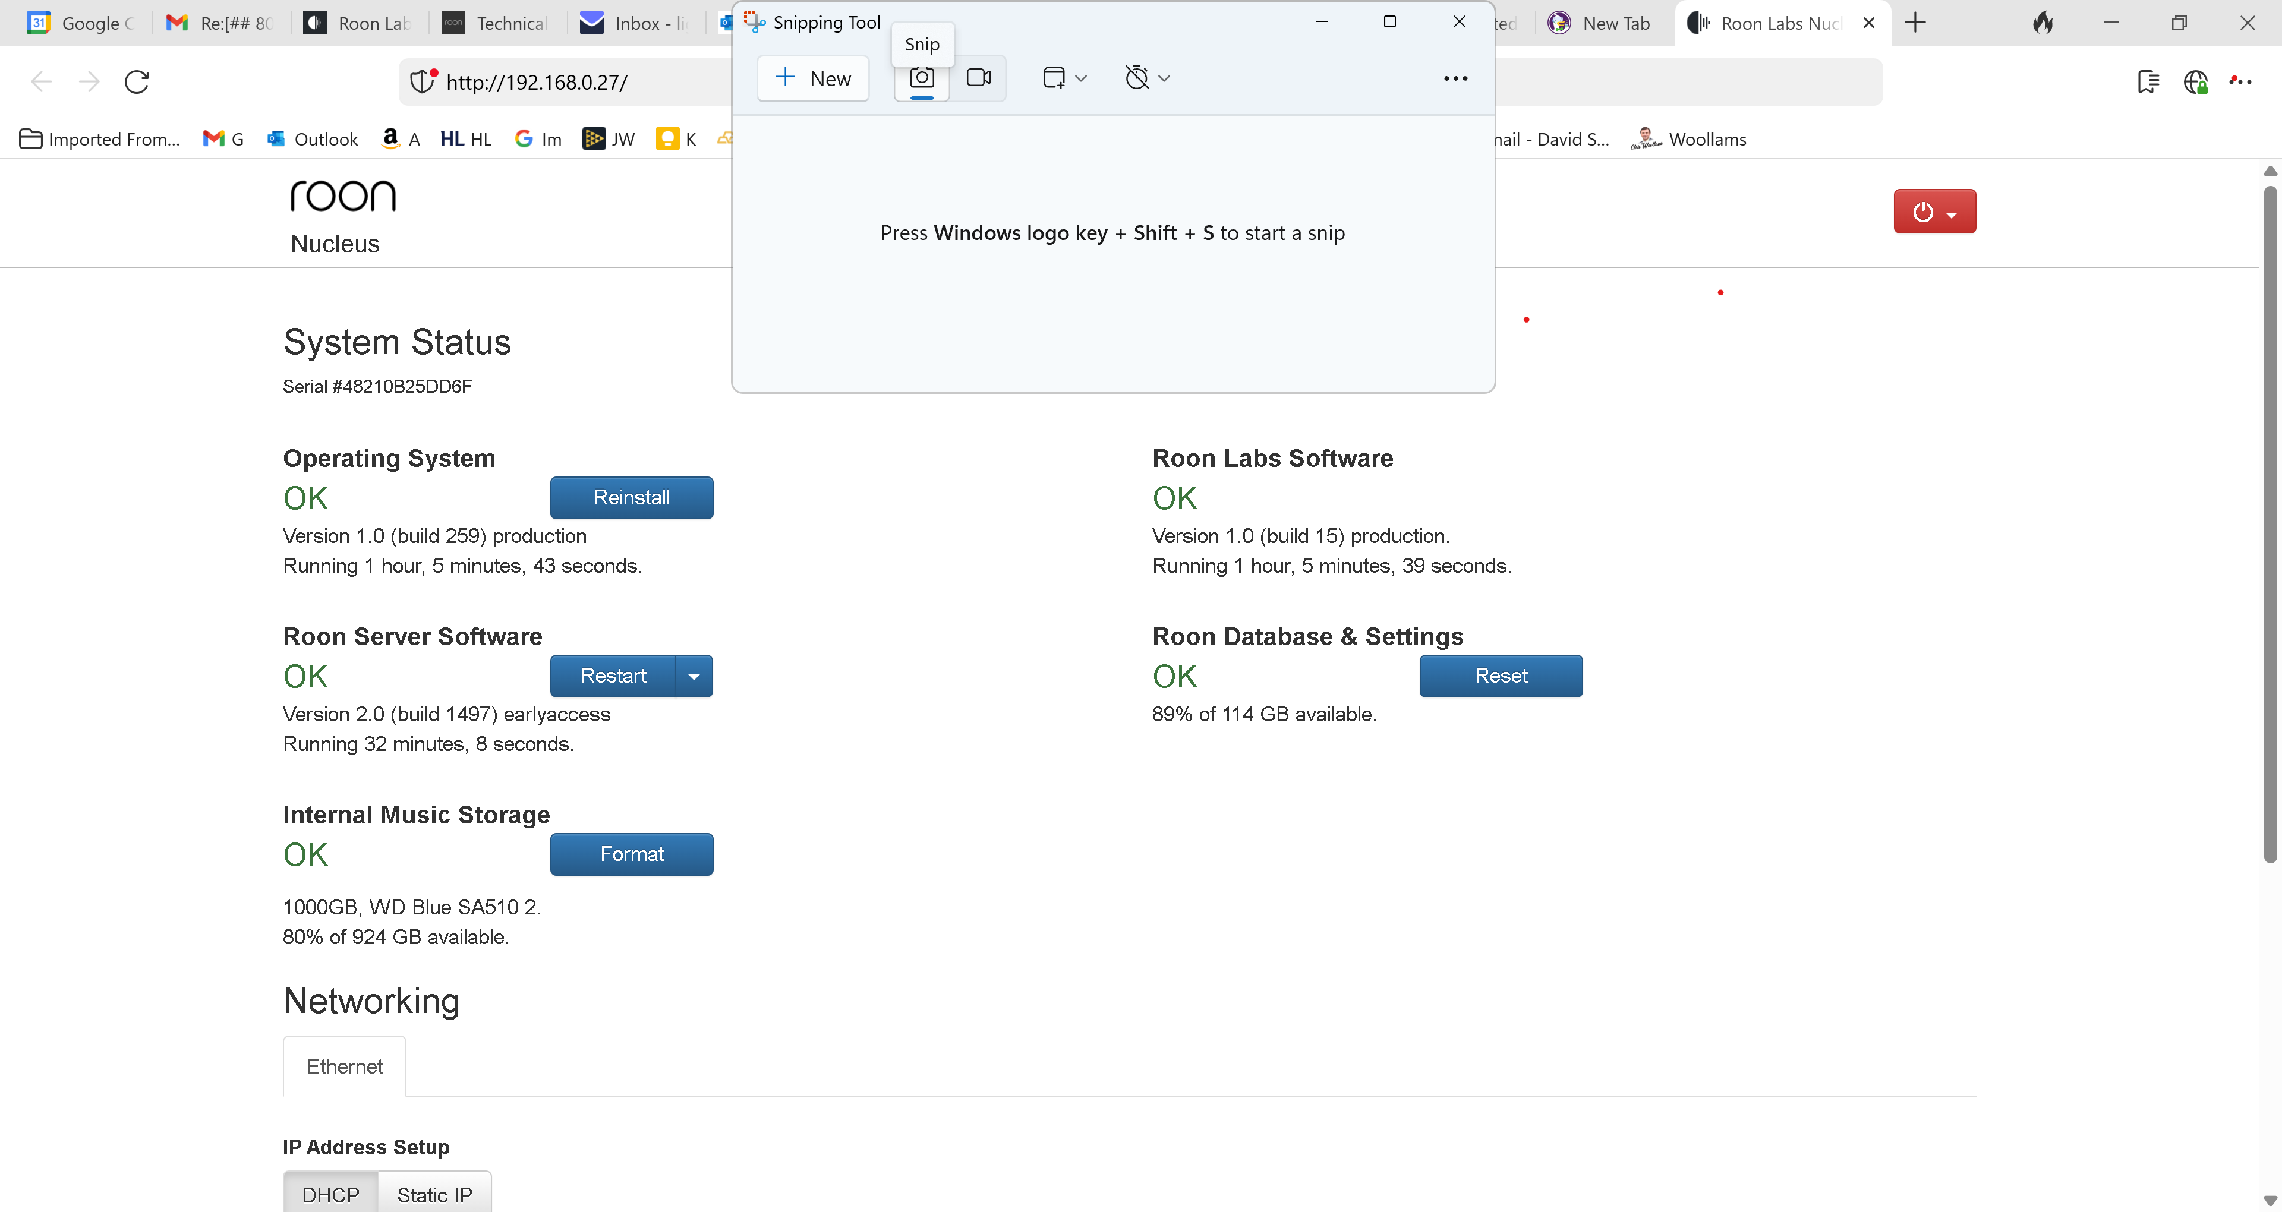2282x1212 pixels.
Task: Open the JW bookmark
Action: click(609, 139)
